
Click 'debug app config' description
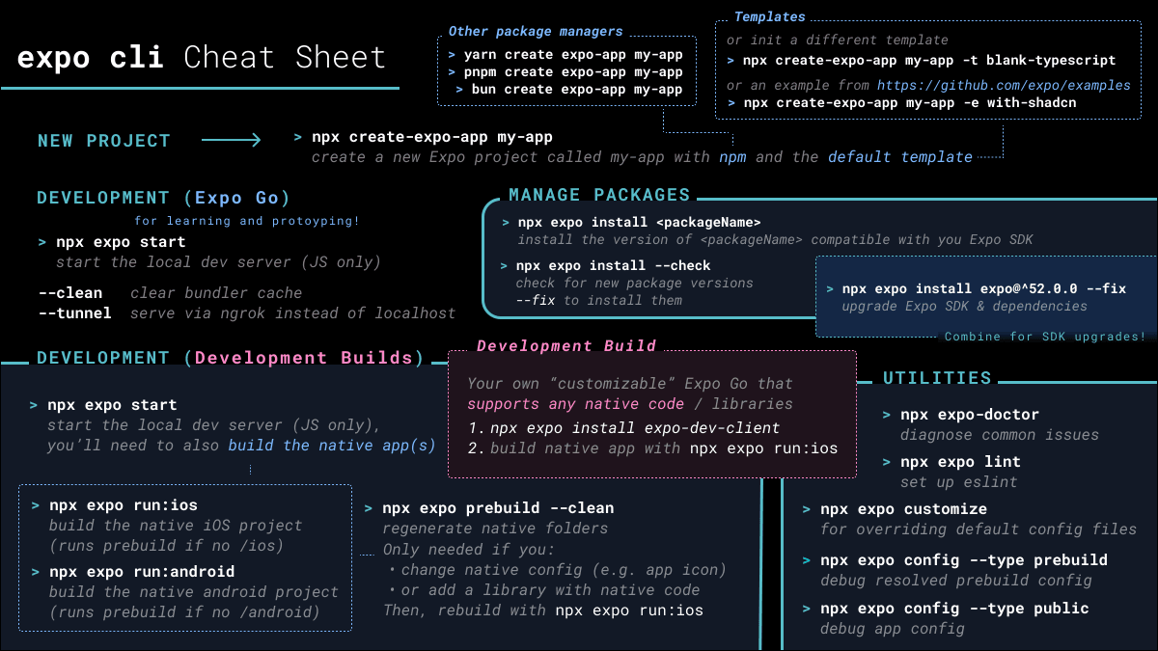(x=893, y=629)
